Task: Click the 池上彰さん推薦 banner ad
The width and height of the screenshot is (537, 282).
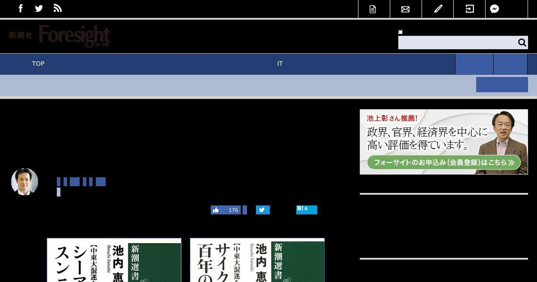Action: [444, 142]
